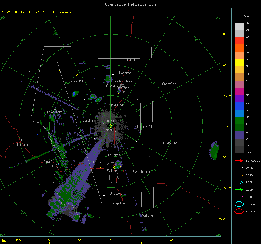The height and width of the screenshot is (244, 261).
Task: Click the white plus marker south of Stettler
Action: pos(164,117)
